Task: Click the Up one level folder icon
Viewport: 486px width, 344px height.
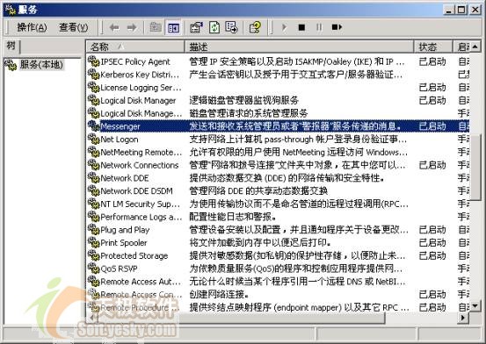Action: click(x=156, y=27)
